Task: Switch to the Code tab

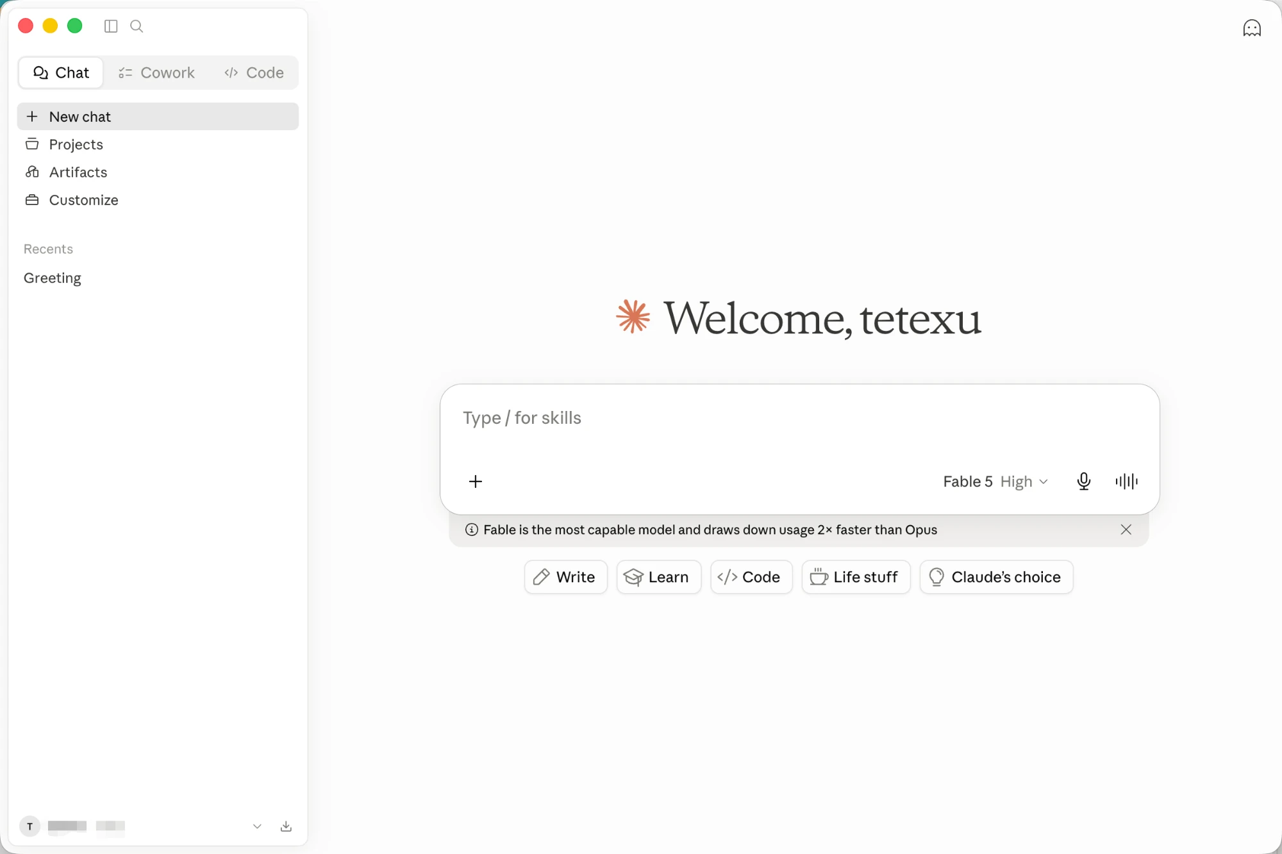Action: pos(254,72)
